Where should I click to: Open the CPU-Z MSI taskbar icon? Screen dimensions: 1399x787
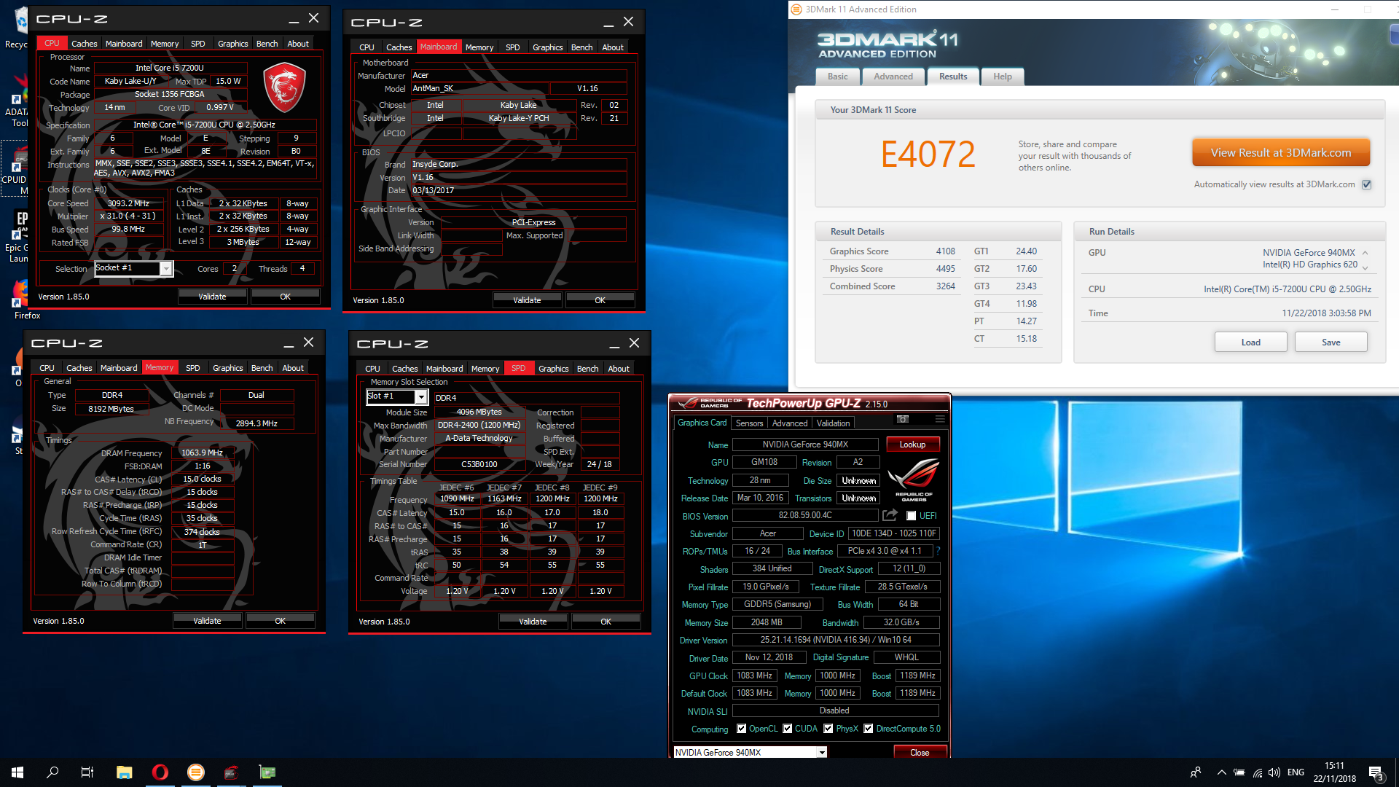tap(231, 772)
